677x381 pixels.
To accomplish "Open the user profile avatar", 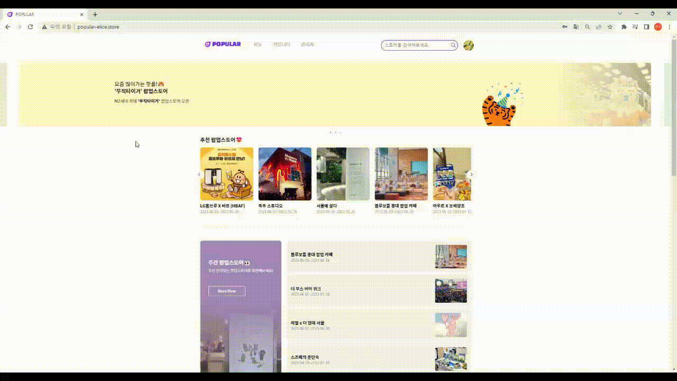I will click(469, 46).
